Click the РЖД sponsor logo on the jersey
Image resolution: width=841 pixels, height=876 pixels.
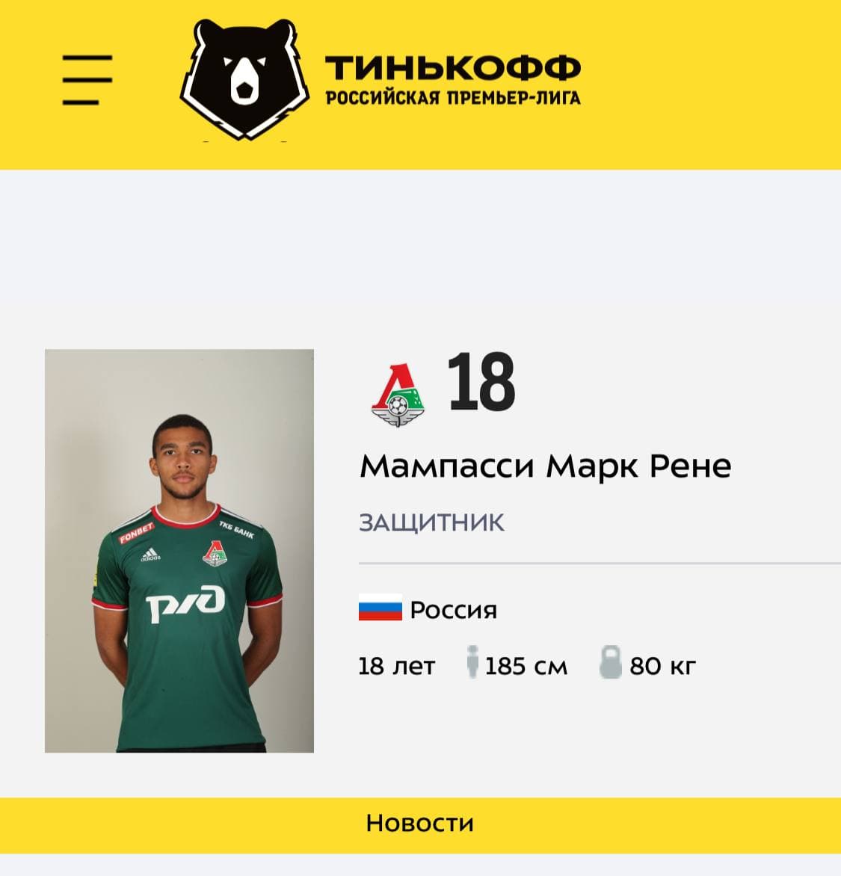coord(186,603)
